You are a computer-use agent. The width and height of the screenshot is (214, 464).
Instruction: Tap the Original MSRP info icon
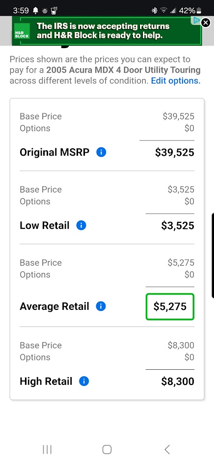point(101,152)
